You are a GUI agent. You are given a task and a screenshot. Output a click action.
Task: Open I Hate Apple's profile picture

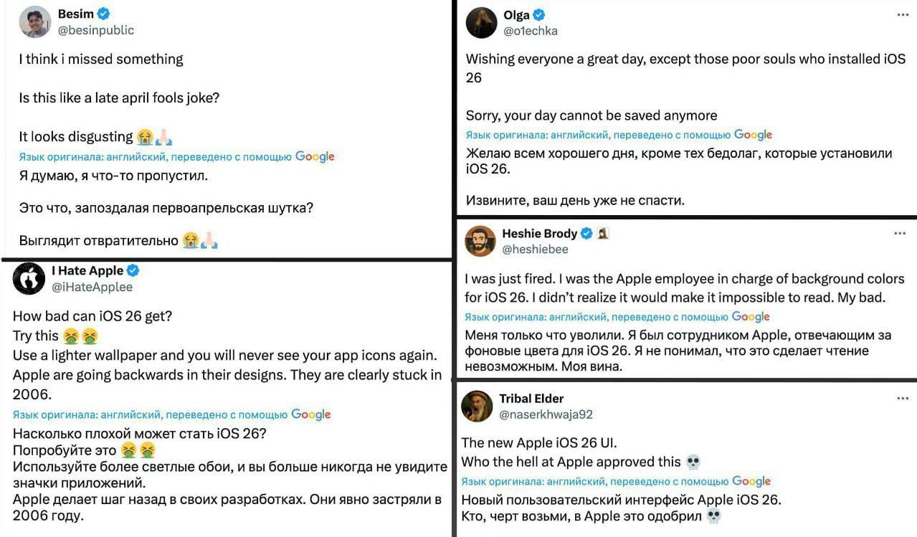29,279
